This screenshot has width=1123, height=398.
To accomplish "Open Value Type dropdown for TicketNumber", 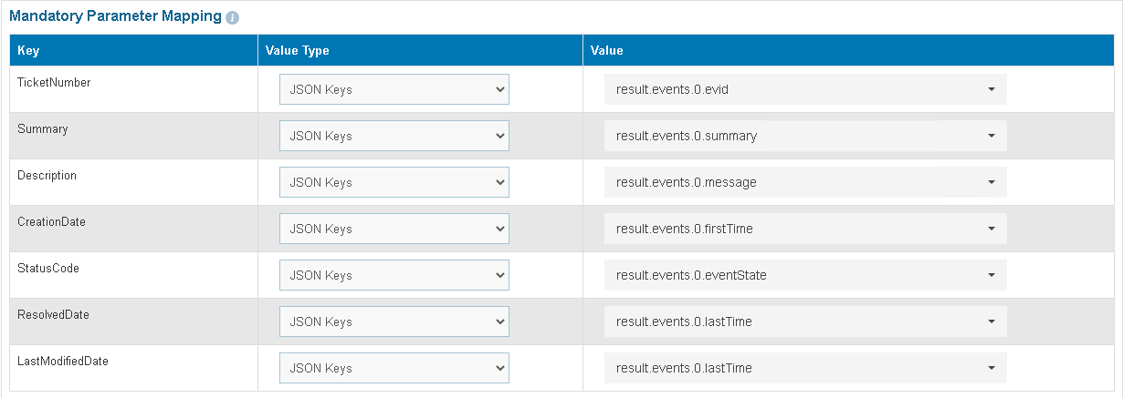I will 394,89.
